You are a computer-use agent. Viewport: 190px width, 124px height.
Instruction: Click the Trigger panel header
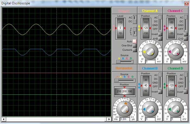pos(124,11)
